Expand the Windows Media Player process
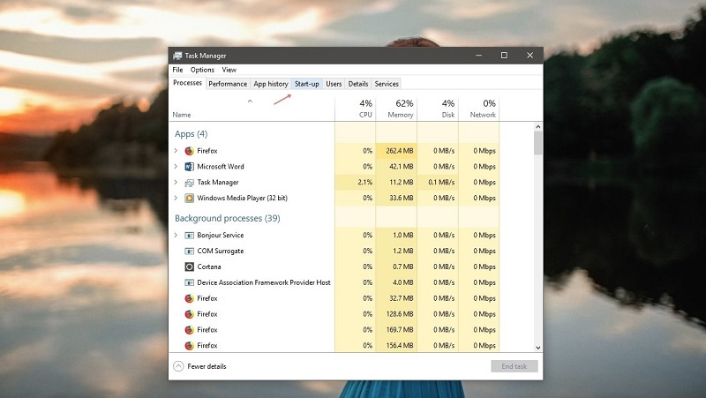 pos(176,198)
